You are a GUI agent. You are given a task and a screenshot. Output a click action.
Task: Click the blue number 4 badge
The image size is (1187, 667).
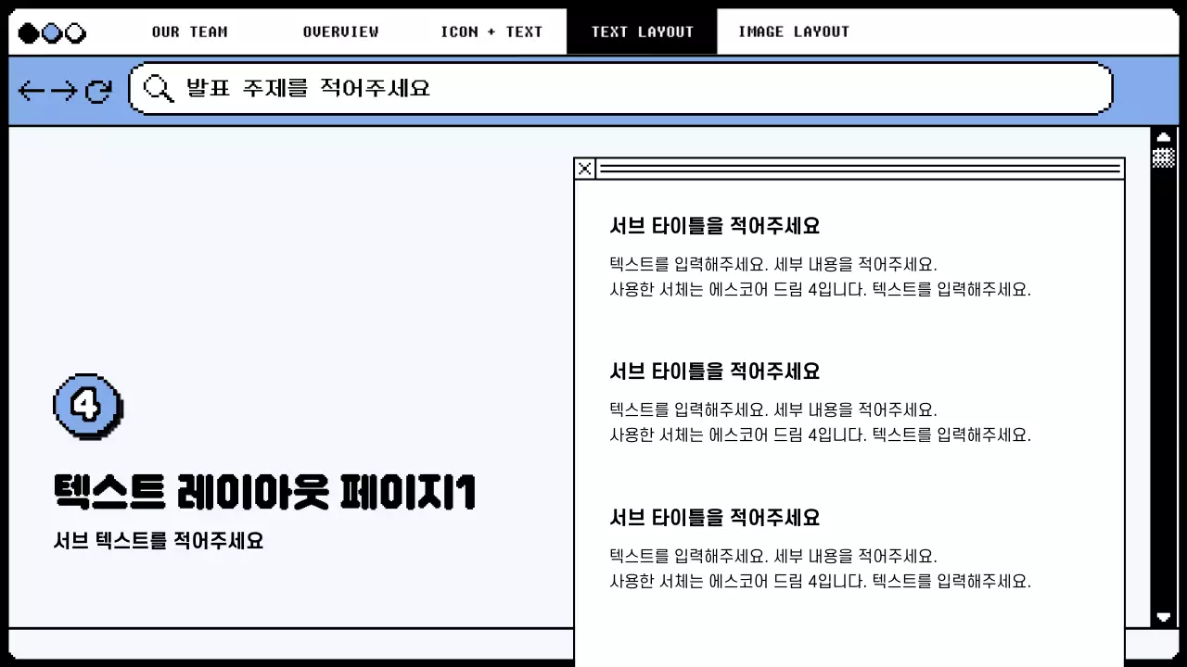pyautogui.click(x=87, y=403)
